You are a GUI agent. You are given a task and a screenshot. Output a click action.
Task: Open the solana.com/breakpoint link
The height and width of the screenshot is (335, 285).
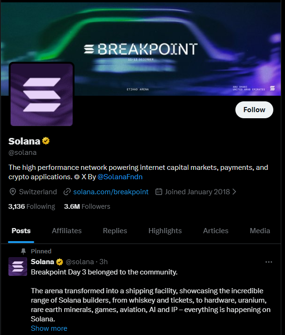tap(111, 191)
